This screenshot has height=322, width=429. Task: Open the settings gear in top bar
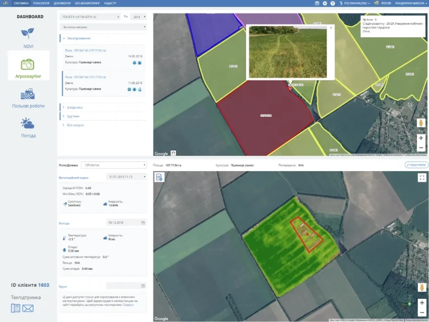[325, 3]
